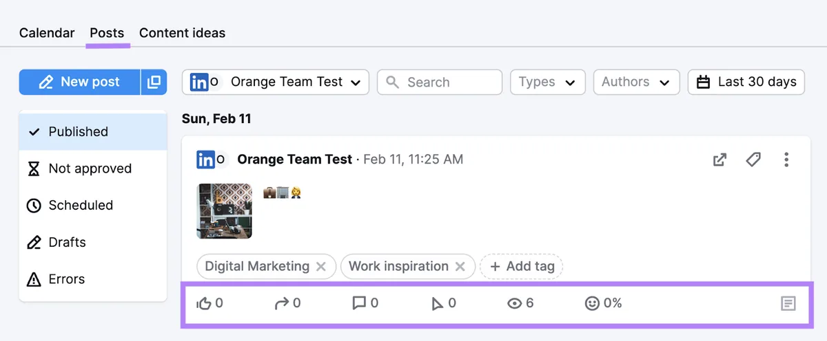Image resolution: width=827 pixels, height=341 pixels.
Task: Select the Published filter
Action: click(93, 131)
